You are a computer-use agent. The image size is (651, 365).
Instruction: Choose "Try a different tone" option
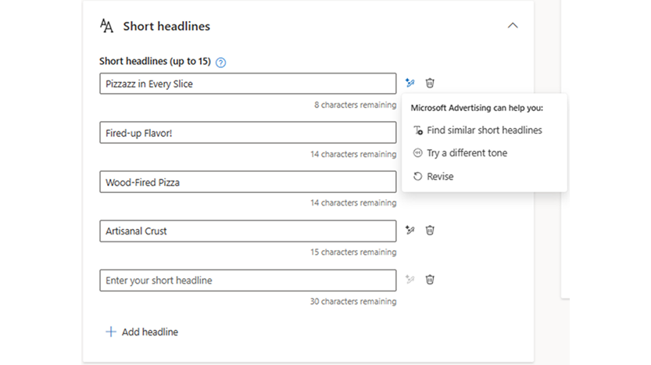pyautogui.click(x=467, y=153)
